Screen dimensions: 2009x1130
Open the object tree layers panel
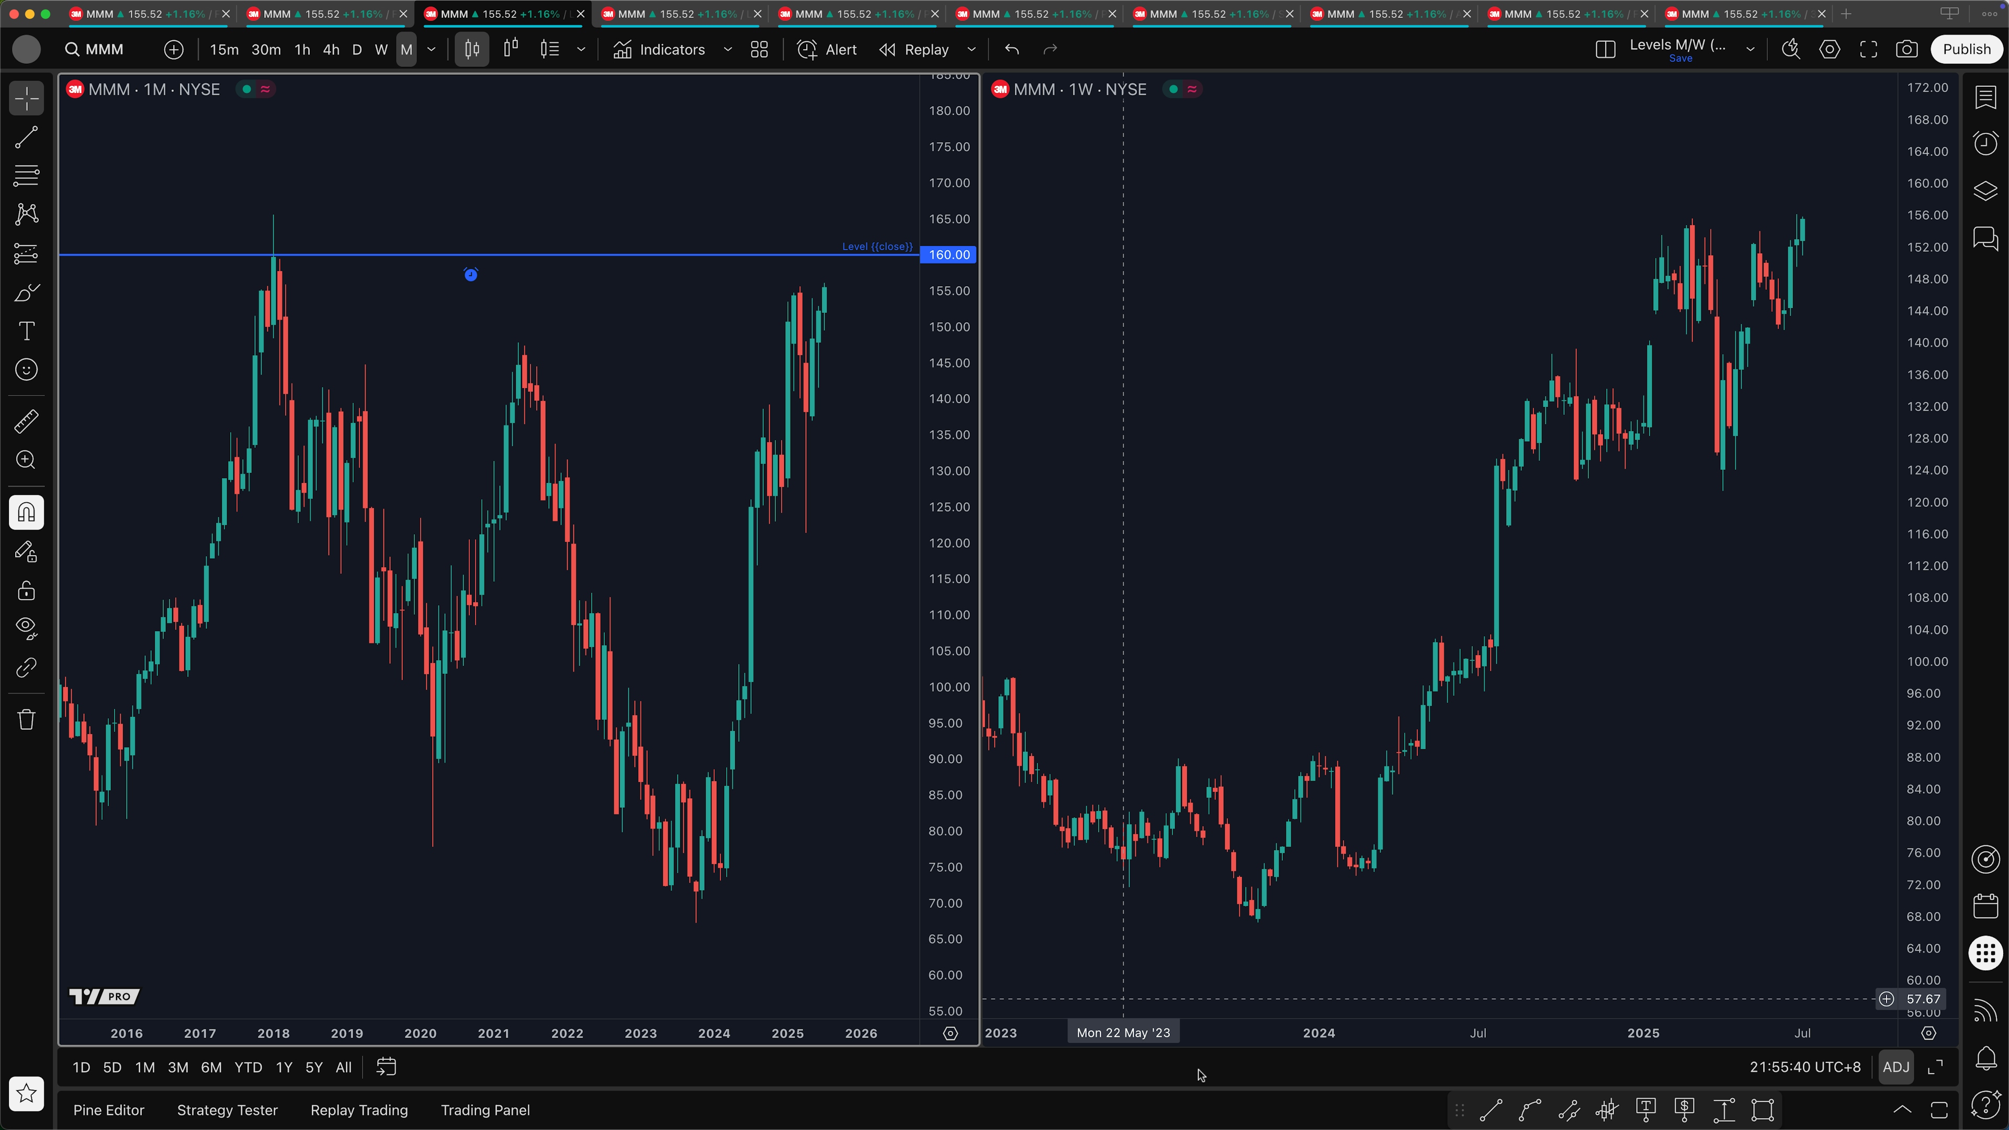point(1985,190)
